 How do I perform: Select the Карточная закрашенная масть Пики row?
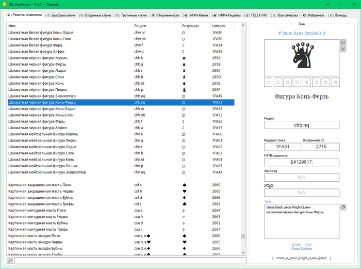pos(67,185)
